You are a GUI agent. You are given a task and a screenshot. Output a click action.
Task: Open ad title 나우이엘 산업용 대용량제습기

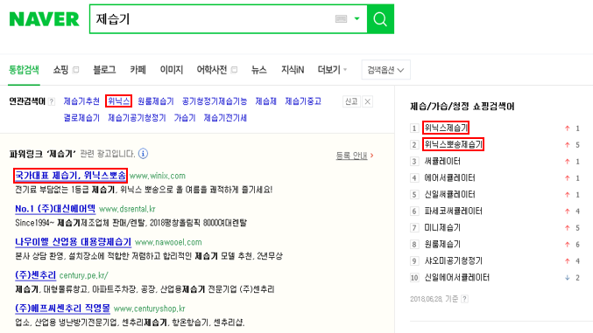click(73, 242)
